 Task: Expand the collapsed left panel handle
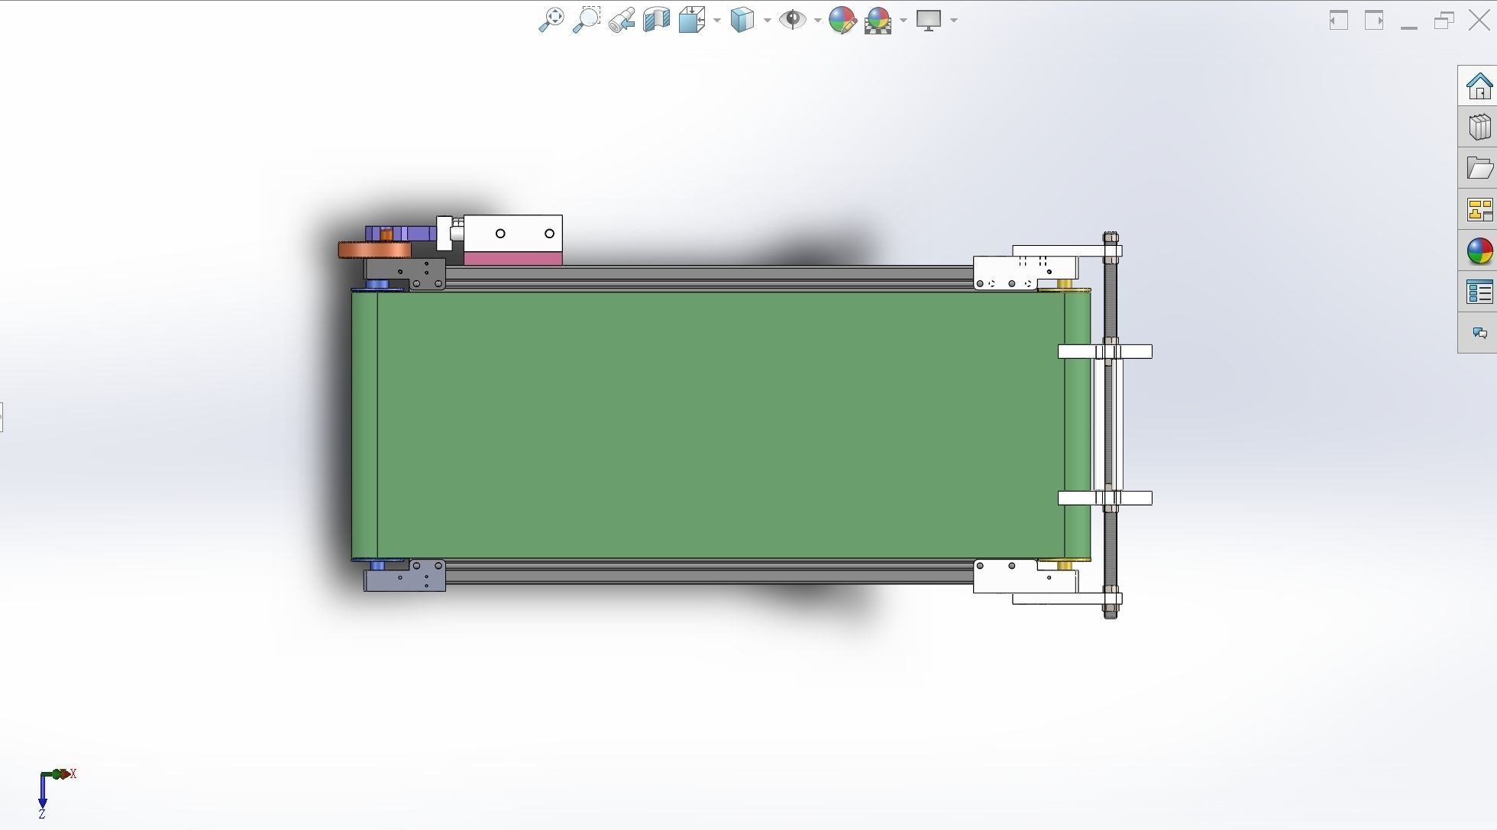coord(2,417)
